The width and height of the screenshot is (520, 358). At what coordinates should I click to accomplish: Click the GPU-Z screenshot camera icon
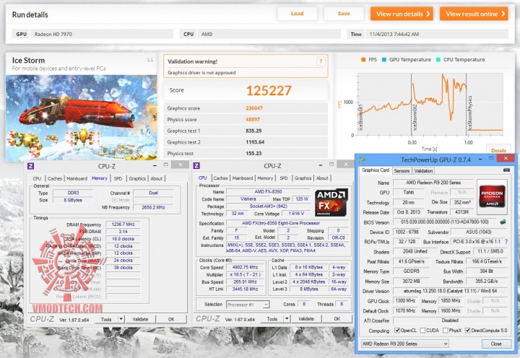point(506,170)
